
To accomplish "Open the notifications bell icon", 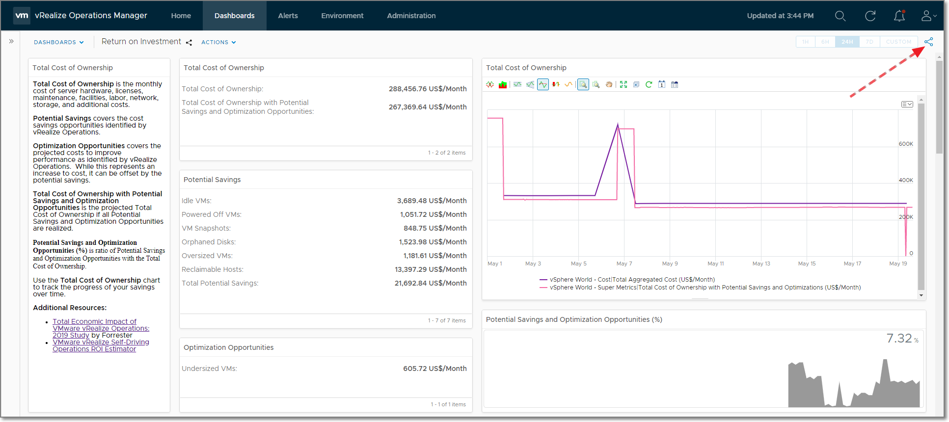I will point(899,16).
